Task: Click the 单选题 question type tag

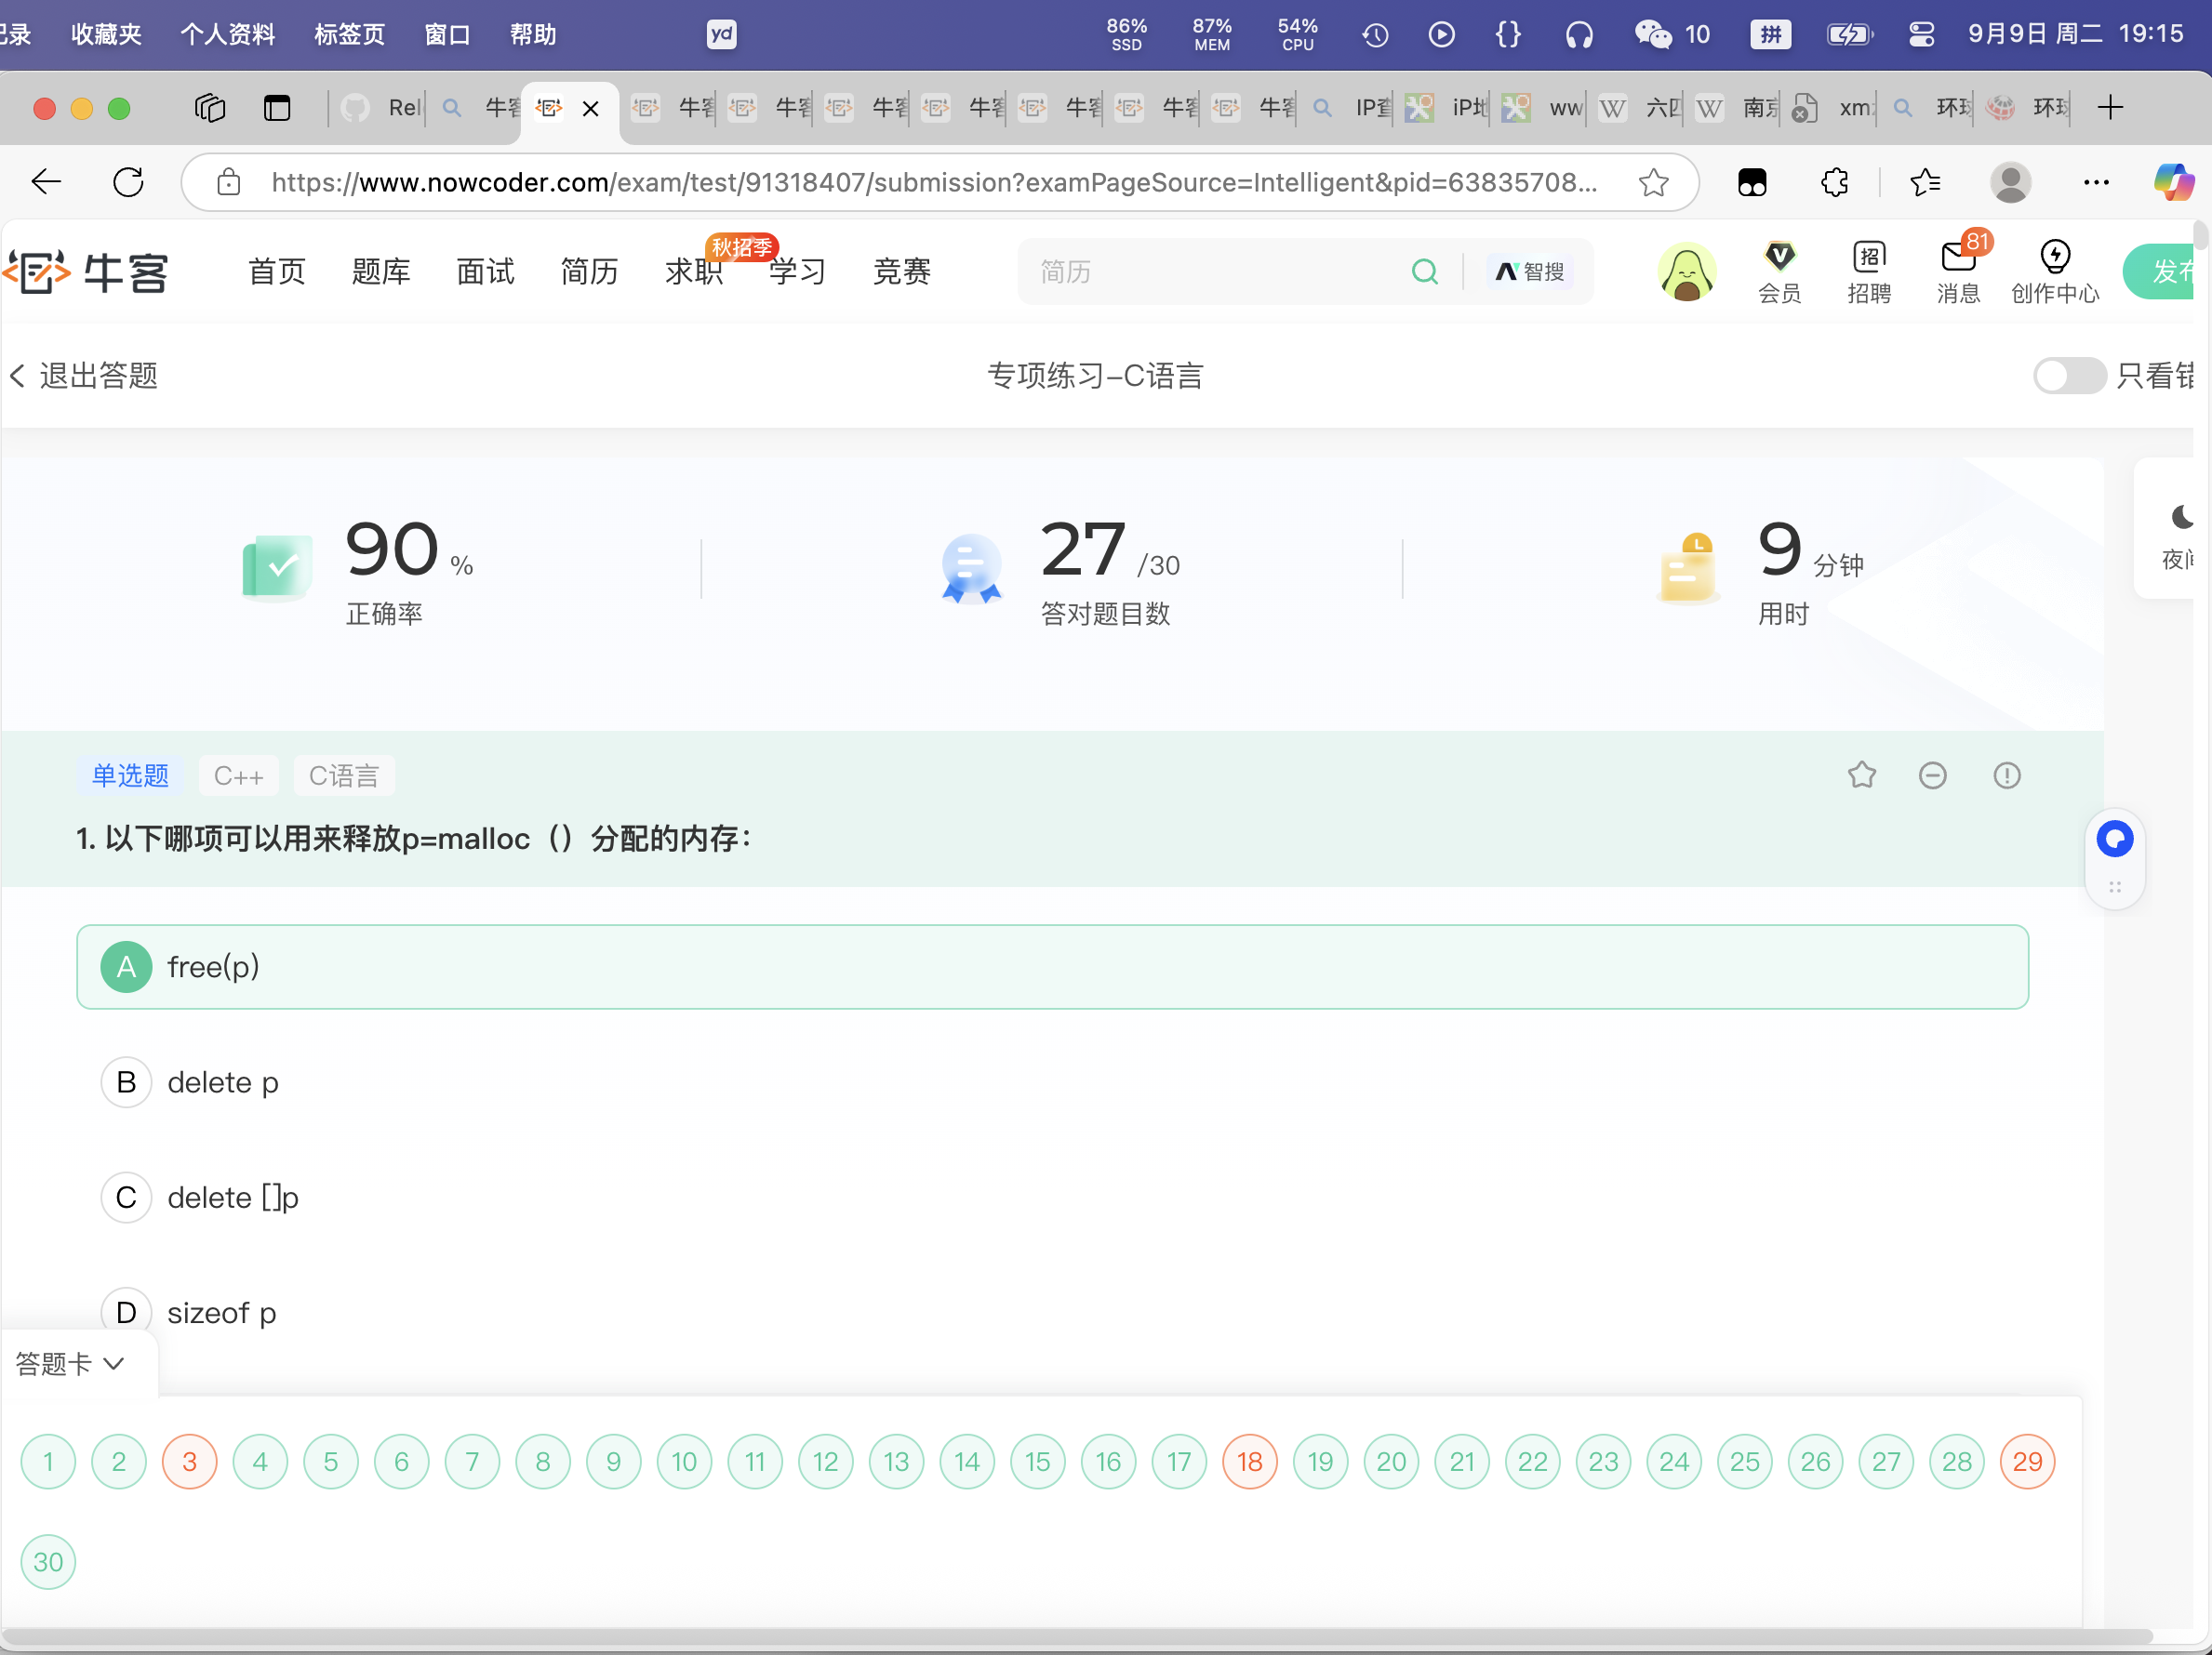Action: (x=130, y=775)
